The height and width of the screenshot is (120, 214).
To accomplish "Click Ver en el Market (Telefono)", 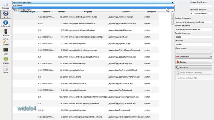I will (x=194, y=73).
